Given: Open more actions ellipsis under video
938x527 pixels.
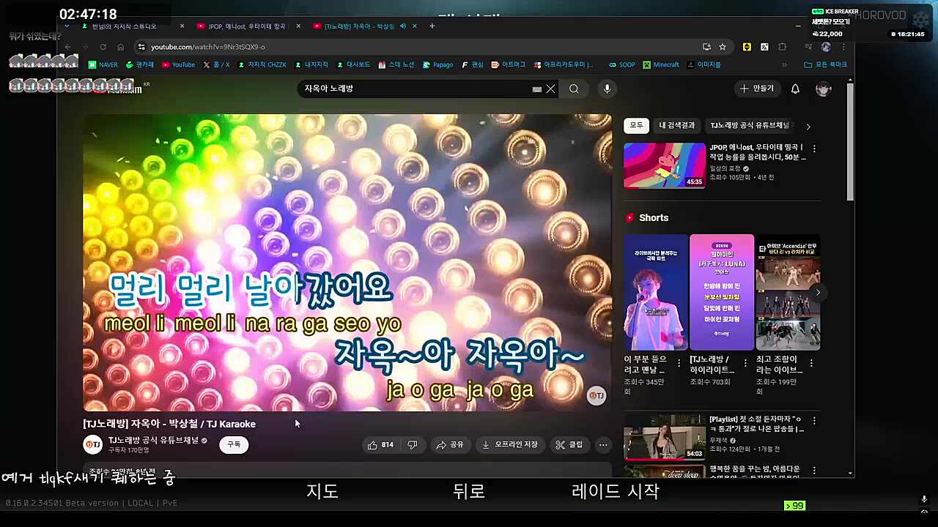Looking at the screenshot, I should point(603,444).
